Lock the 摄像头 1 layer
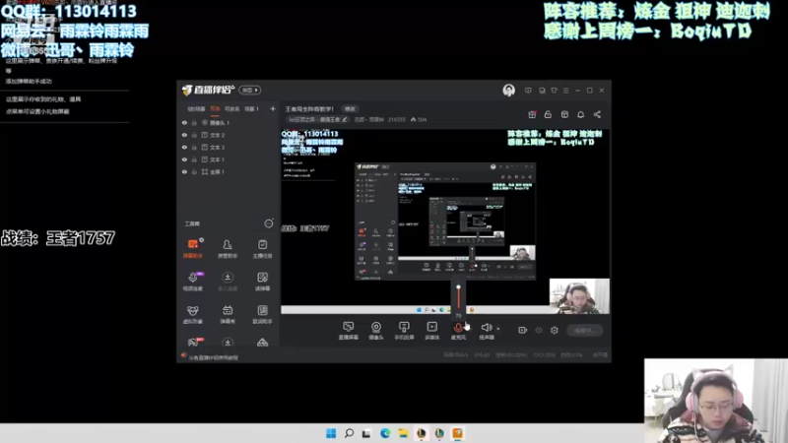788x443 pixels. click(x=194, y=122)
